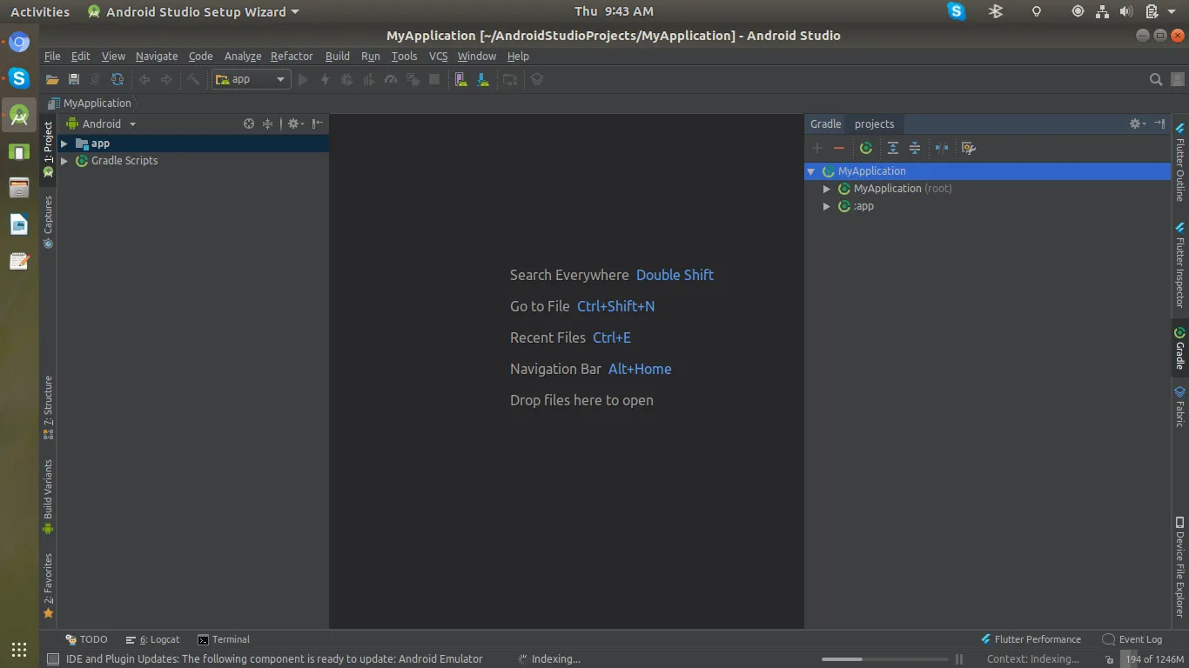Click the indexing progress bar in status bar

887,659
